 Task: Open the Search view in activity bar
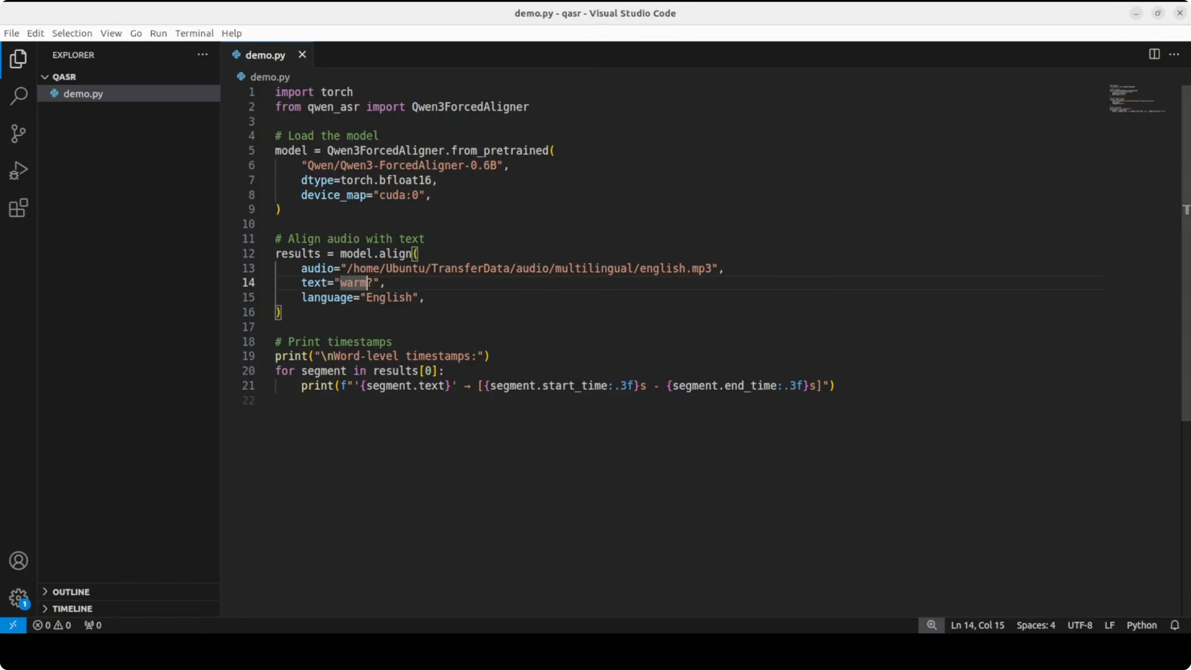pos(18,96)
